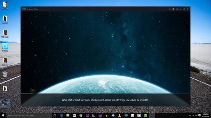
Task: Open the Windows Start menu
Action: (x=3, y=115)
